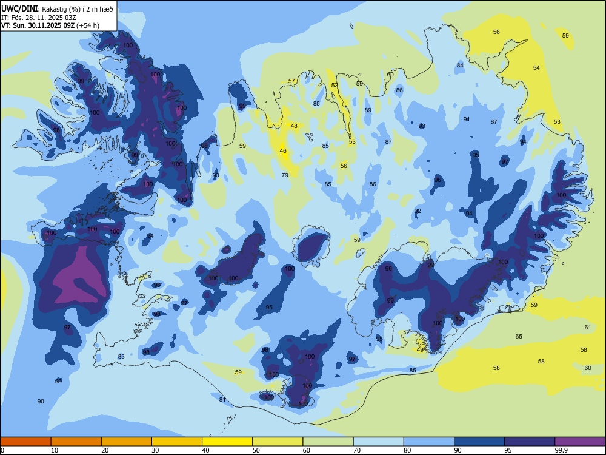
Task: Click the '70' legend scale label
Action: tap(357, 450)
